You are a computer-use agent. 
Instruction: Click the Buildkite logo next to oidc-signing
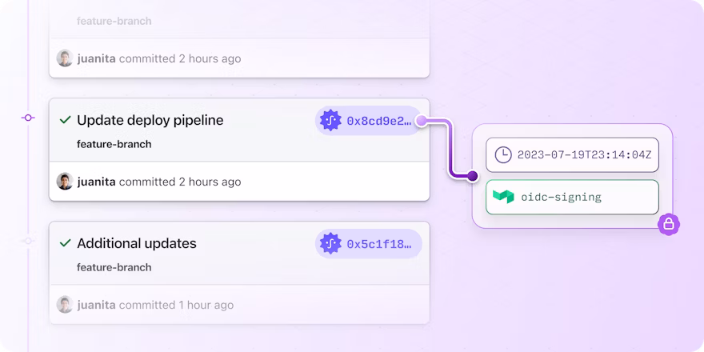click(503, 197)
